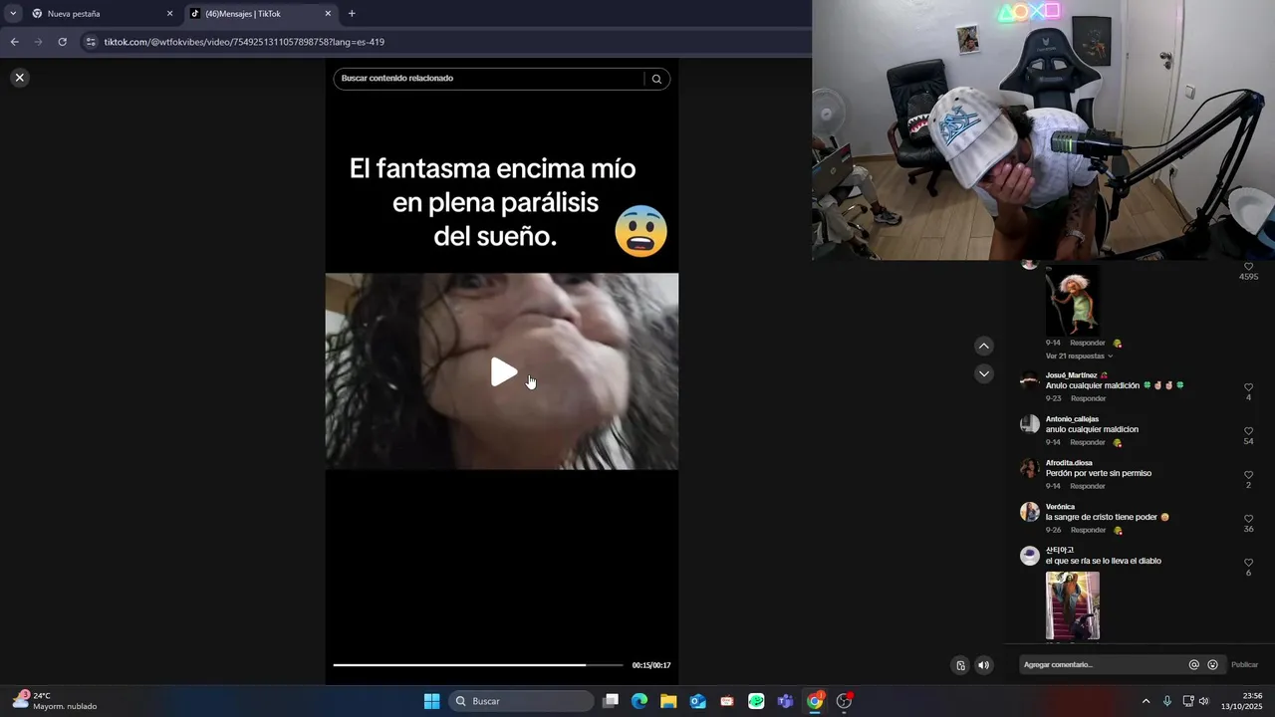Click the taskbar Buscar search box

[x=521, y=701]
